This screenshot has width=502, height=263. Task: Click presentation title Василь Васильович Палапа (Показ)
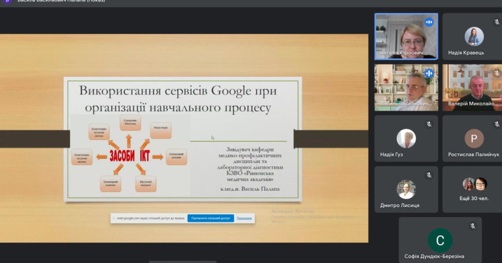[x=61, y=1]
